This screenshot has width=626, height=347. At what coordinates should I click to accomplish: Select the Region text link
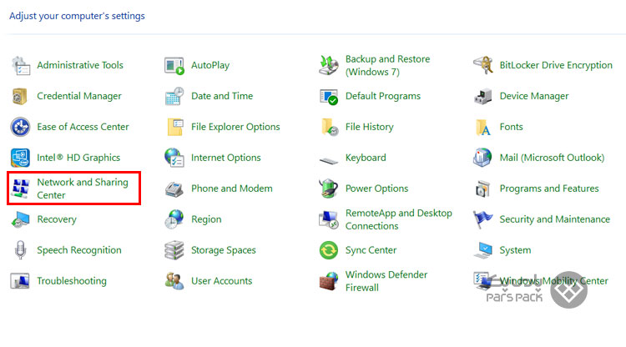(206, 219)
